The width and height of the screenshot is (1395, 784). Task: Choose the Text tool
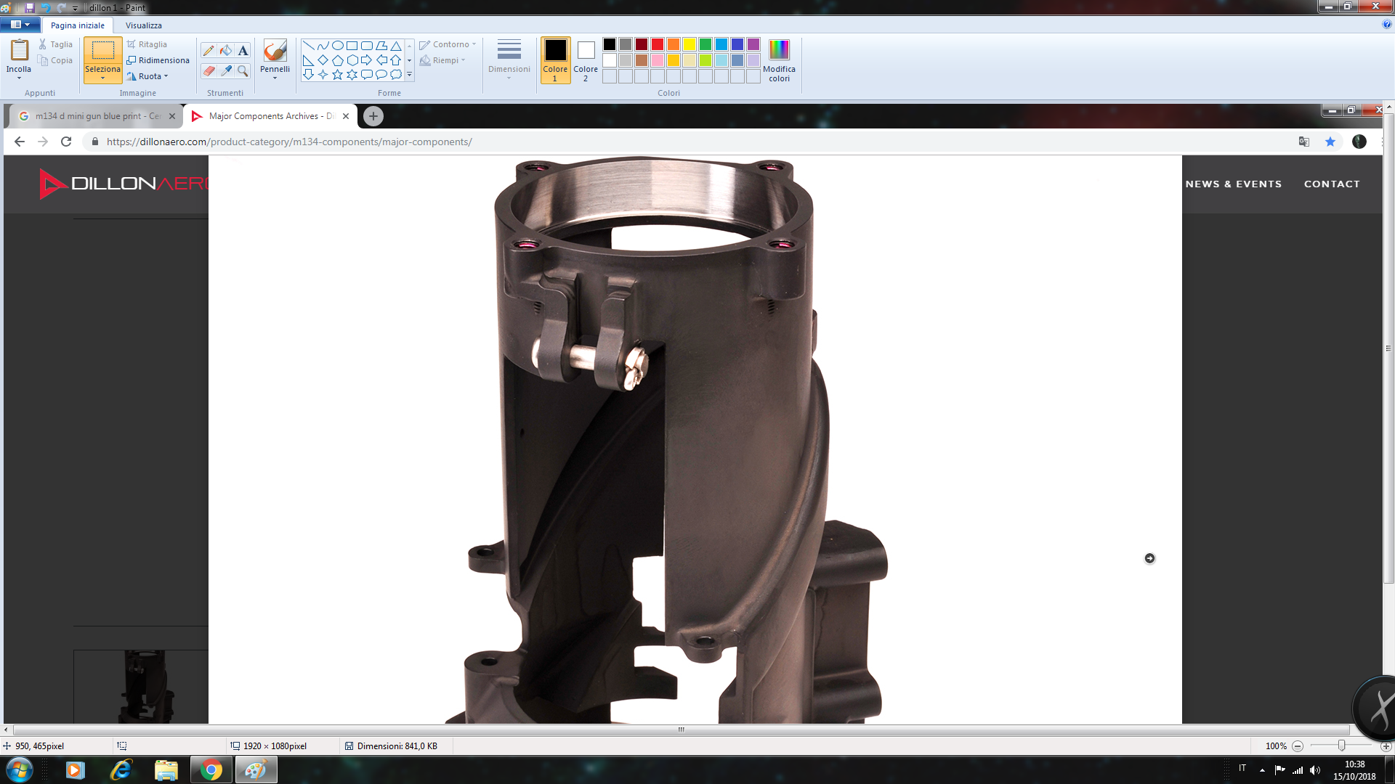[x=243, y=50]
